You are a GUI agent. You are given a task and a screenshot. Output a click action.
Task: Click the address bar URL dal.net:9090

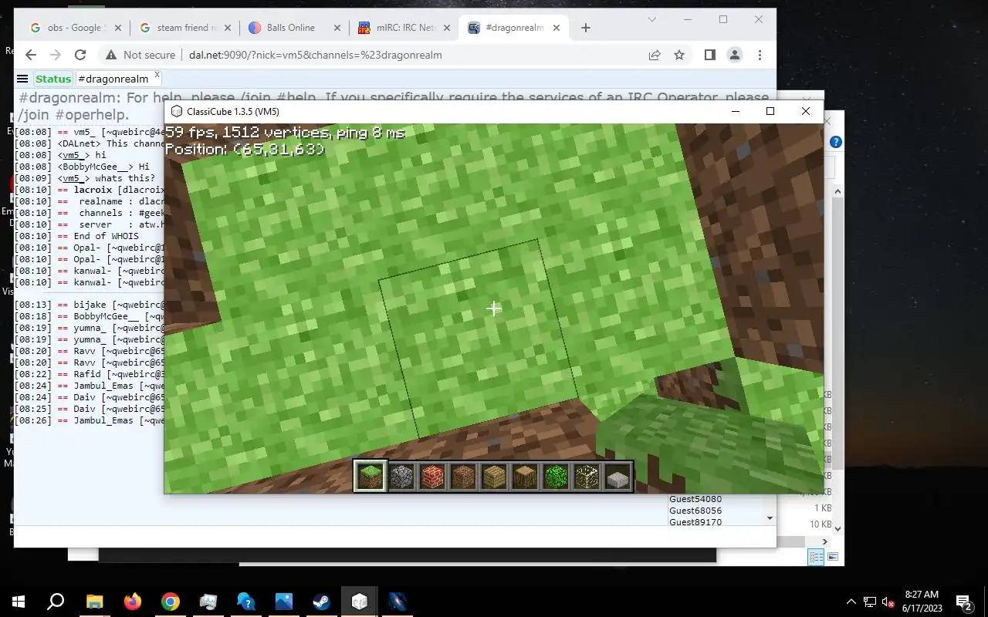316,55
